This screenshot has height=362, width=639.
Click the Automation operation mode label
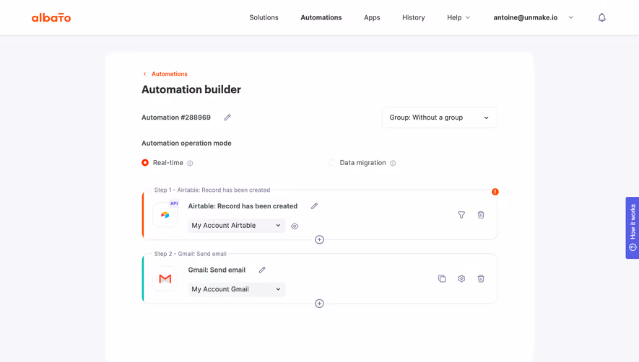tap(186, 143)
